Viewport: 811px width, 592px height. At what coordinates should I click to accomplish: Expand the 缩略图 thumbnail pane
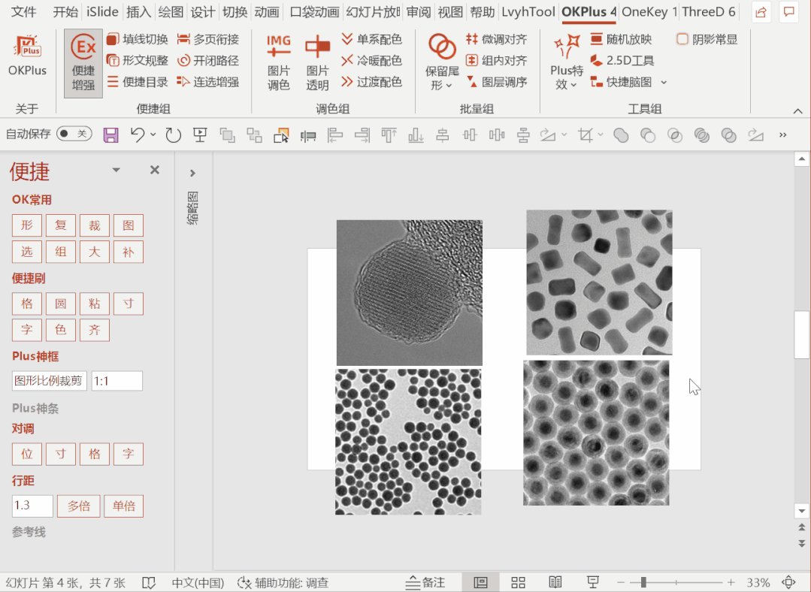coord(192,173)
